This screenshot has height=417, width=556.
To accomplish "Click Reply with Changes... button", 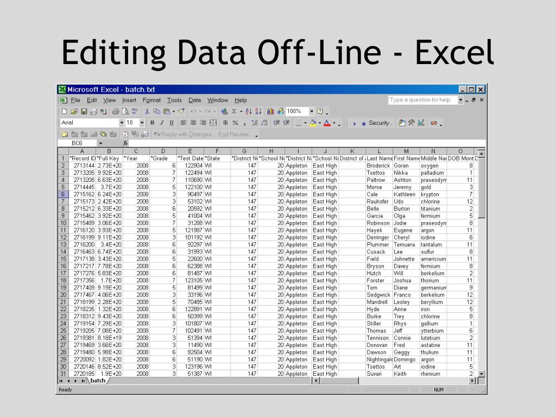I will pos(184,135).
